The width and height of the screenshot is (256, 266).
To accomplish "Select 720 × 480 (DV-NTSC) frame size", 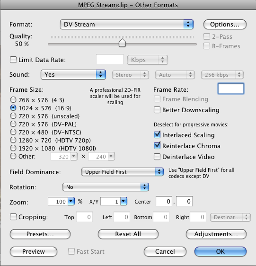I will (x=13, y=132).
